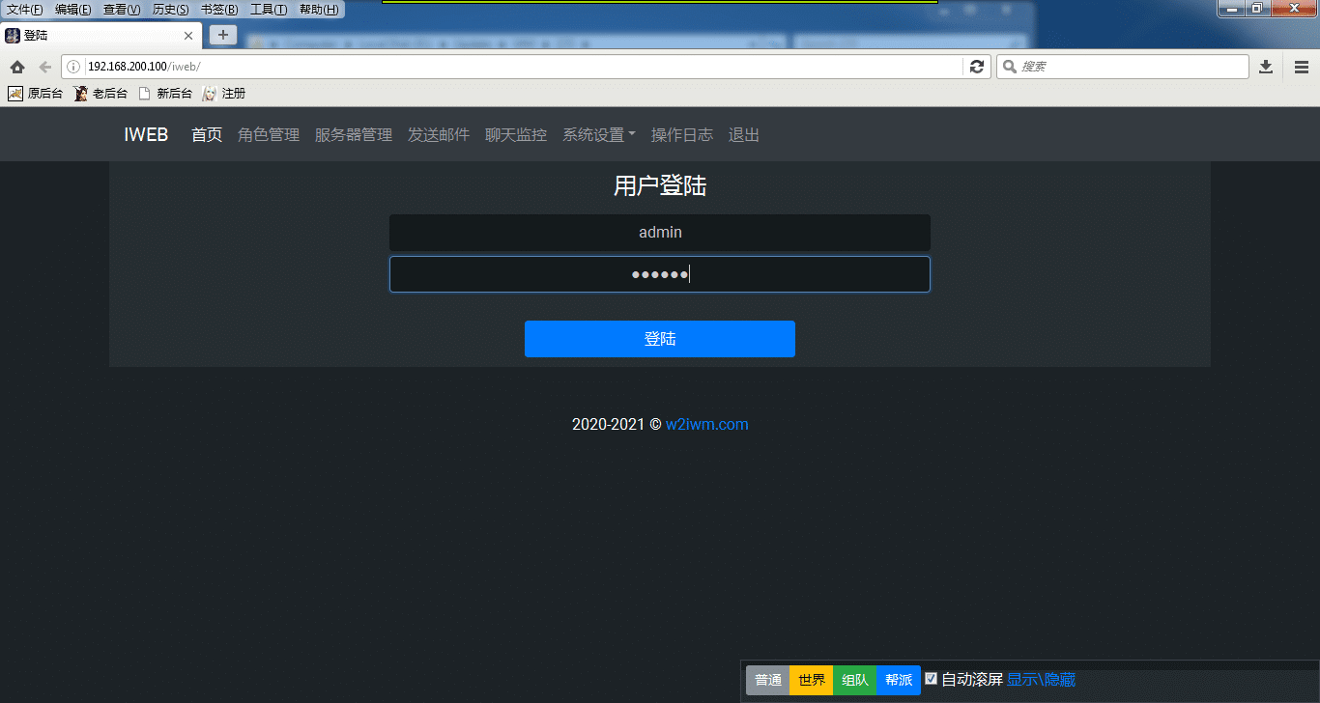Click the site info icon in address bar
1320x703 pixels.
click(73, 67)
